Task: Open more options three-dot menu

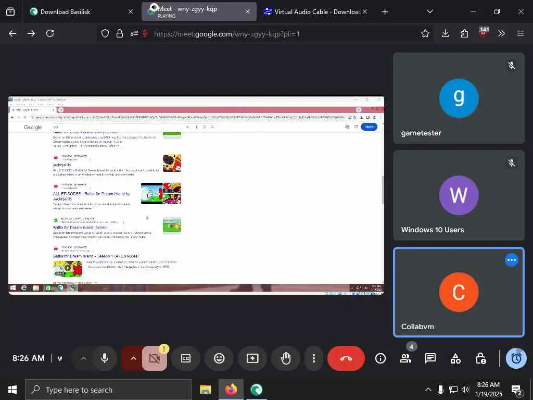Action: (x=313, y=358)
